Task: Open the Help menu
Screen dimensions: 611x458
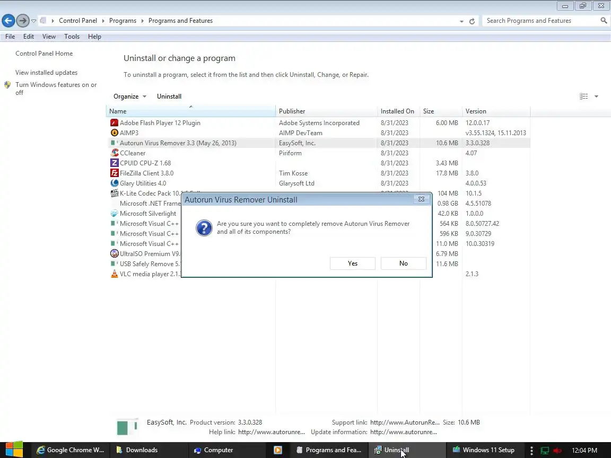Action: click(94, 37)
